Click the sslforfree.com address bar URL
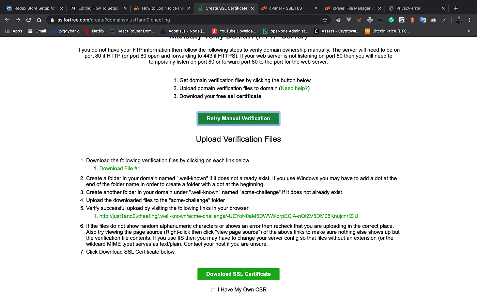The width and height of the screenshot is (477, 298). tap(114, 20)
